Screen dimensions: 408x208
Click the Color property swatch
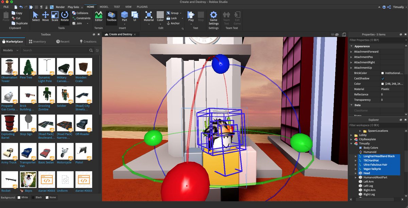coord(382,84)
